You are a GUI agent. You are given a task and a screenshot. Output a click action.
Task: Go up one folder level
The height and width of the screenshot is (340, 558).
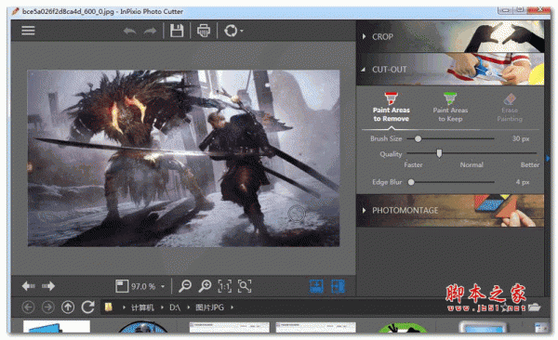pos(68,307)
